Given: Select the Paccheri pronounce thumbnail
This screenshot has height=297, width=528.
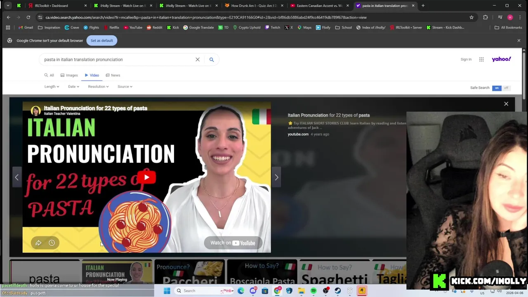Looking at the screenshot, I should click(190, 272).
